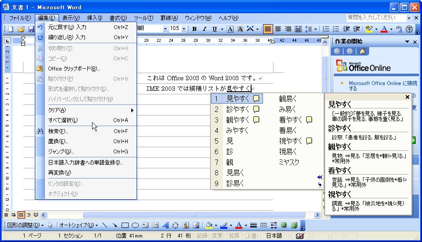This screenshot has width=422, height=242.
Task: Toggle the character shading
Action: point(240,29)
